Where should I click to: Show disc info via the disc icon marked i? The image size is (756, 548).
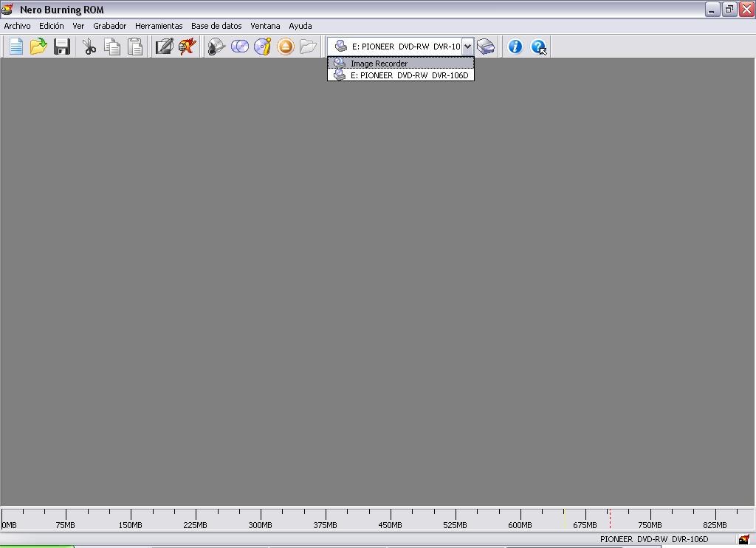pos(263,47)
